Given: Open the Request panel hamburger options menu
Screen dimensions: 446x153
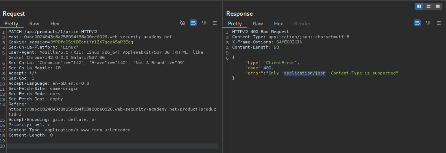Looking at the screenshot, I should pyautogui.click(x=215, y=23).
